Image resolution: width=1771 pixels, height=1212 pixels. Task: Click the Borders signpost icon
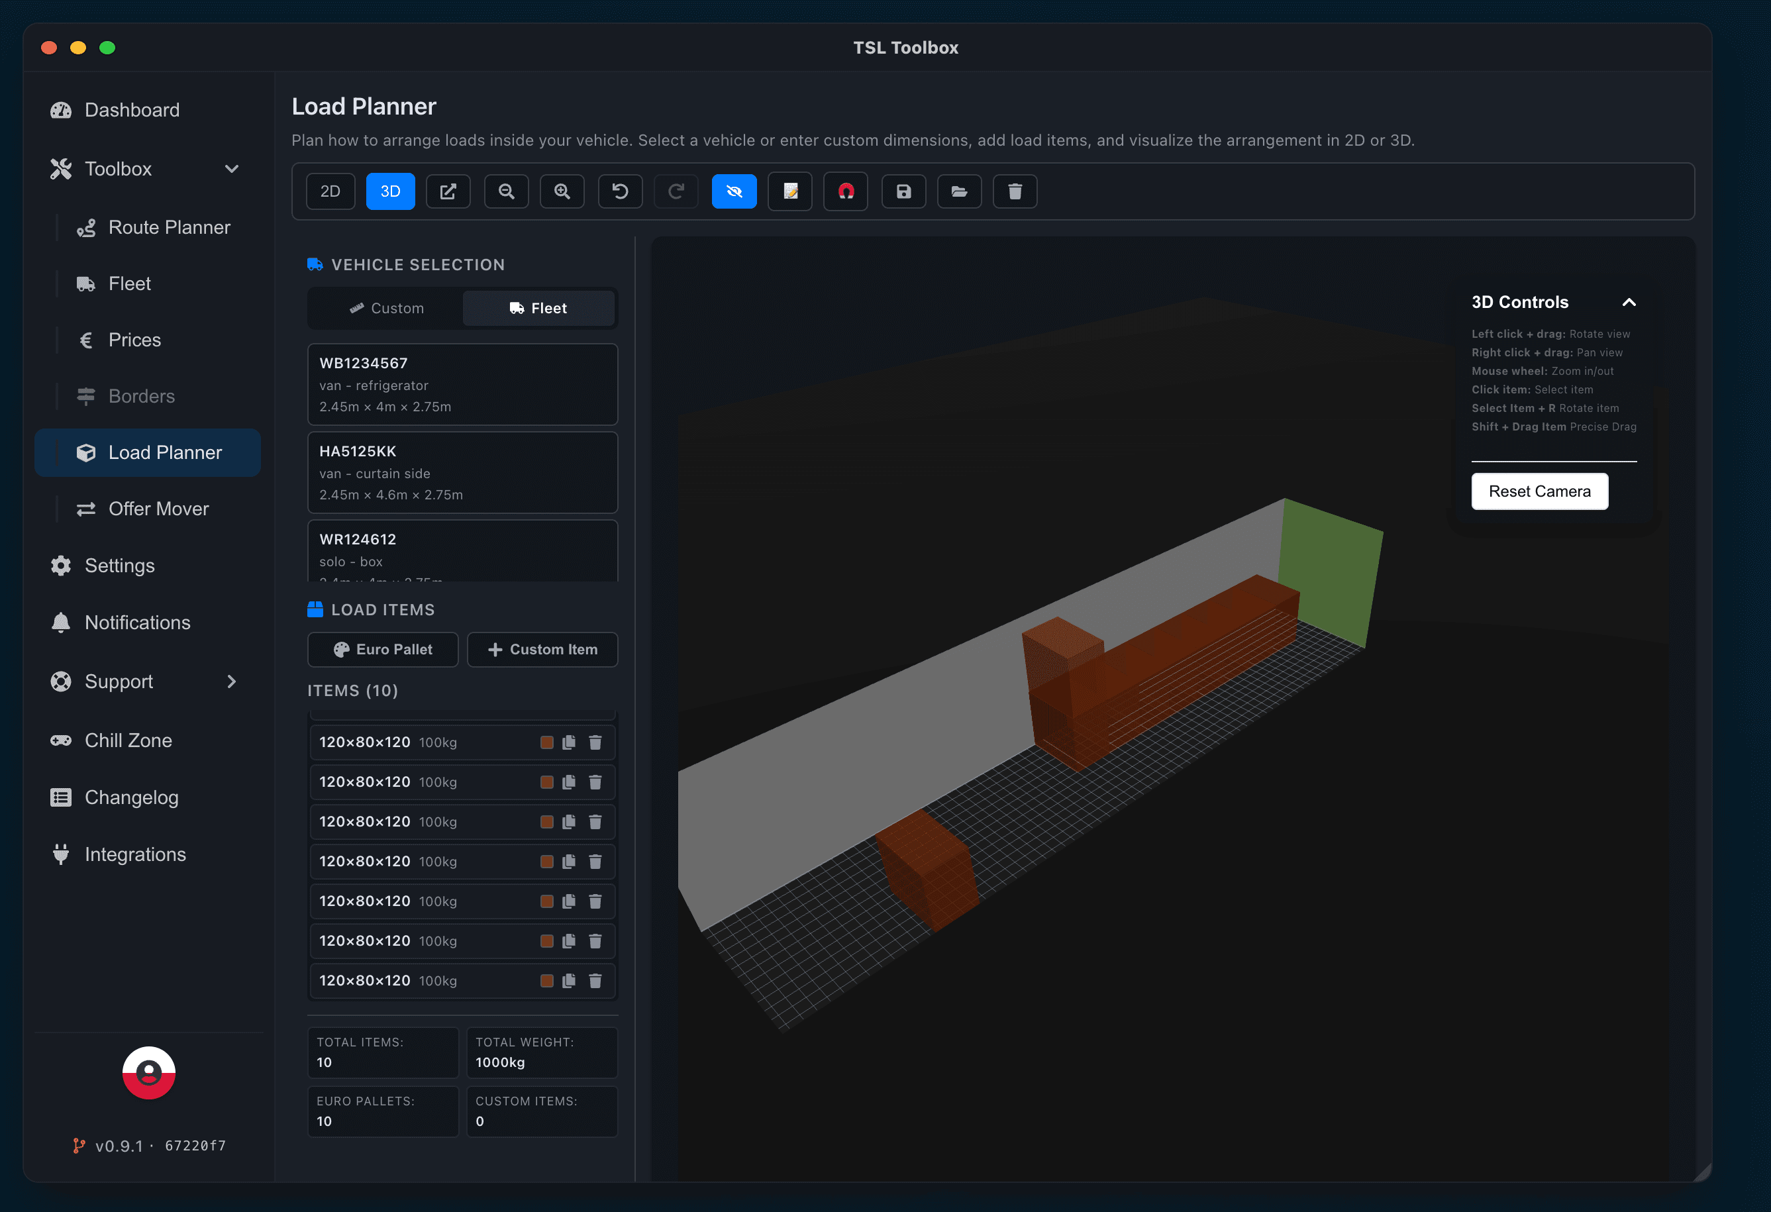pos(86,396)
